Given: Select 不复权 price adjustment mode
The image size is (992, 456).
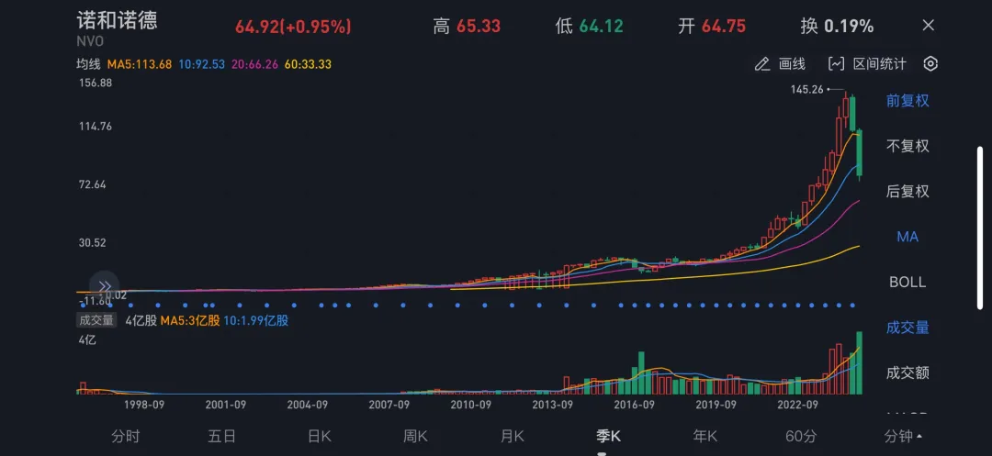Looking at the screenshot, I should click(x=907, y=146).
